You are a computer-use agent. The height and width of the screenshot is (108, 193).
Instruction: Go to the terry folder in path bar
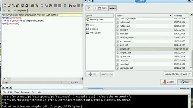pyautogui.click(x=103, y=8)
